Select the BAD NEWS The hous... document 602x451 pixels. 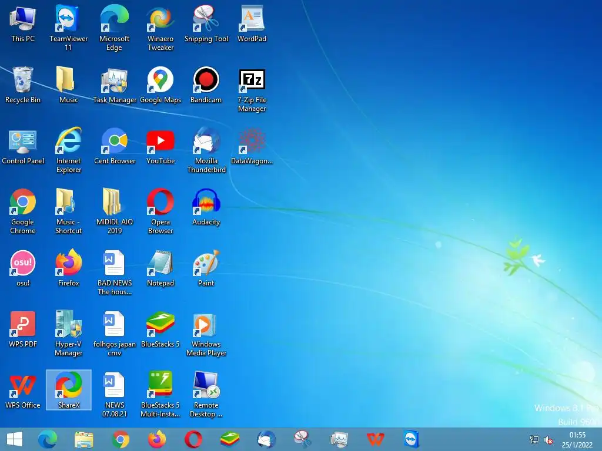point(114,272)
